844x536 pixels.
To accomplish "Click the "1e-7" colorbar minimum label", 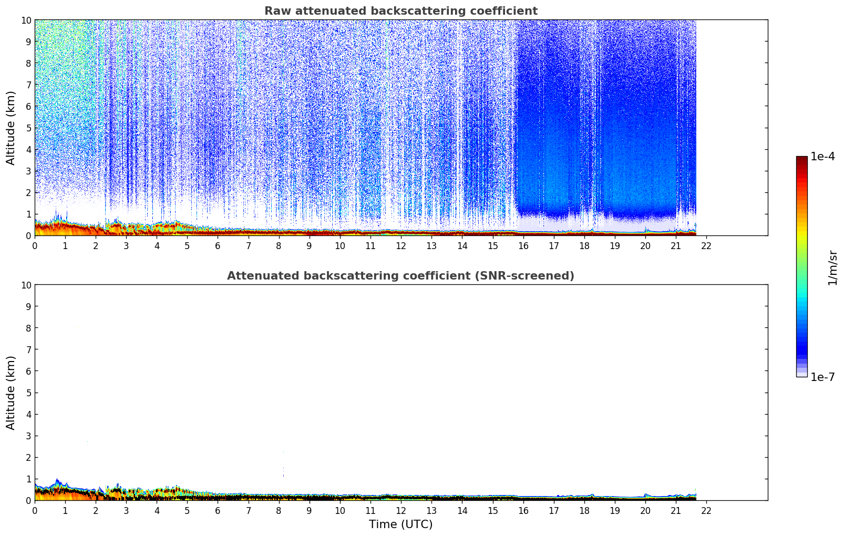I will [822, 377].
